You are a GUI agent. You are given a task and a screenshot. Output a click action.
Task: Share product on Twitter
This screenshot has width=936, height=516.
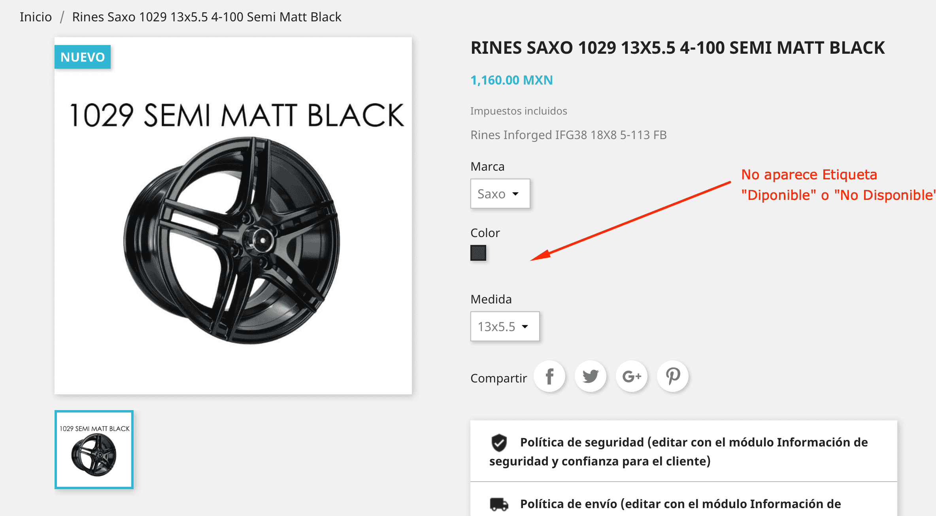point(591,376)
